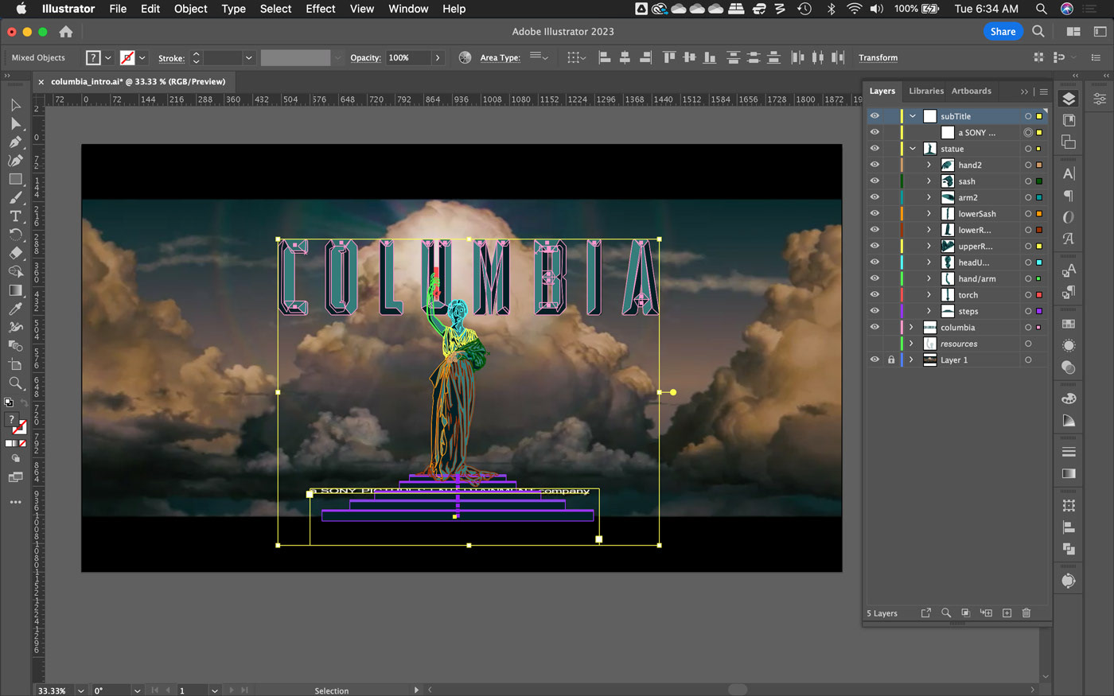
Task: Select the Blend tool
Action: [15, 346]
